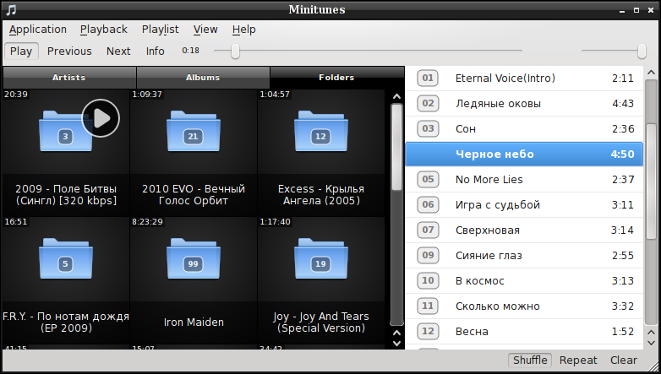The height and width of the screenshot is (374, 661).
Task: Click the 0:18 elapsed time label
Action: point(190,51)
